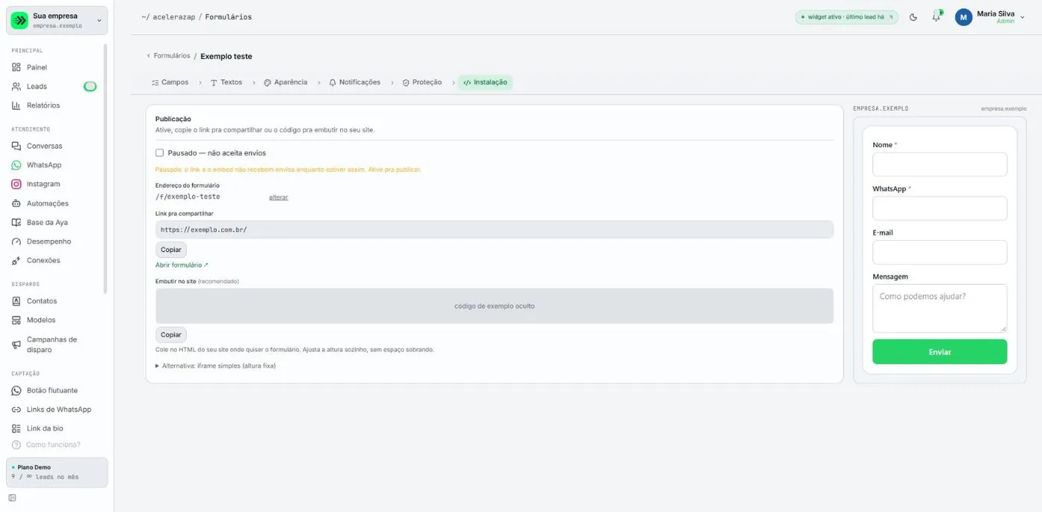1042x512 pixels.
Task: Click the Modelos template icon
Action: [16, 320]
